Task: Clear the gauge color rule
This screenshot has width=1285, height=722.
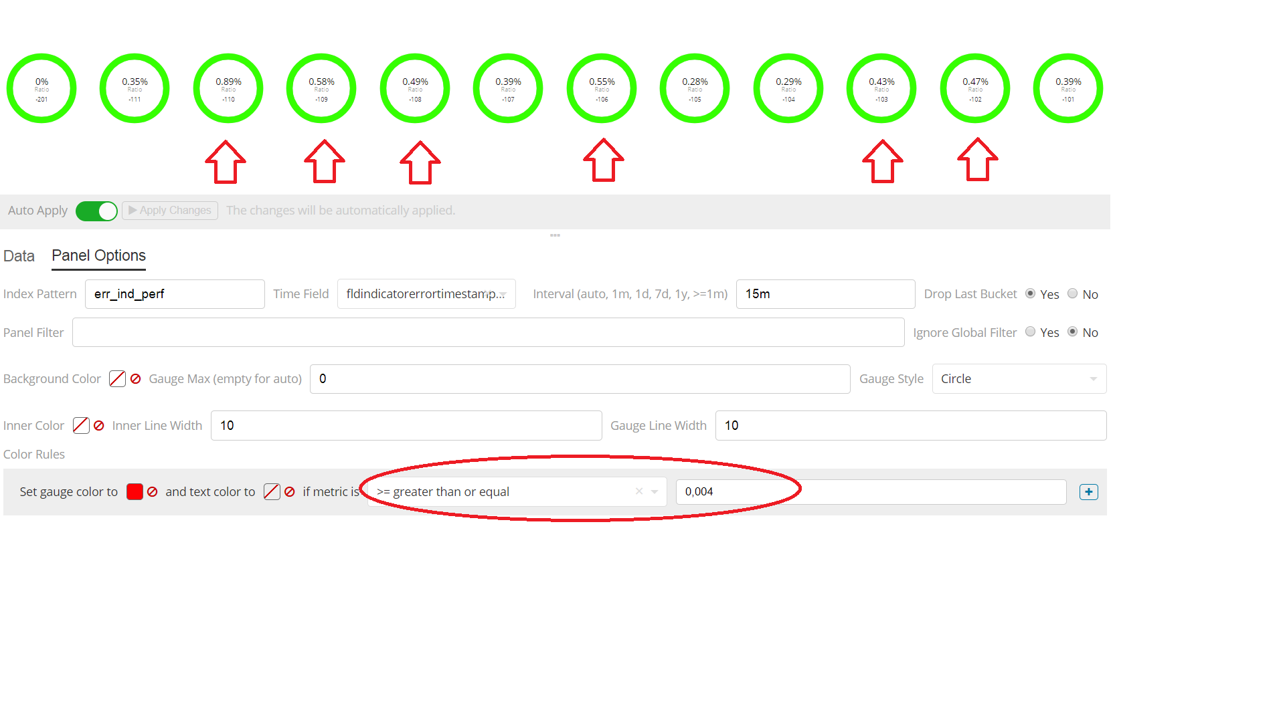Action: [153, 492]
